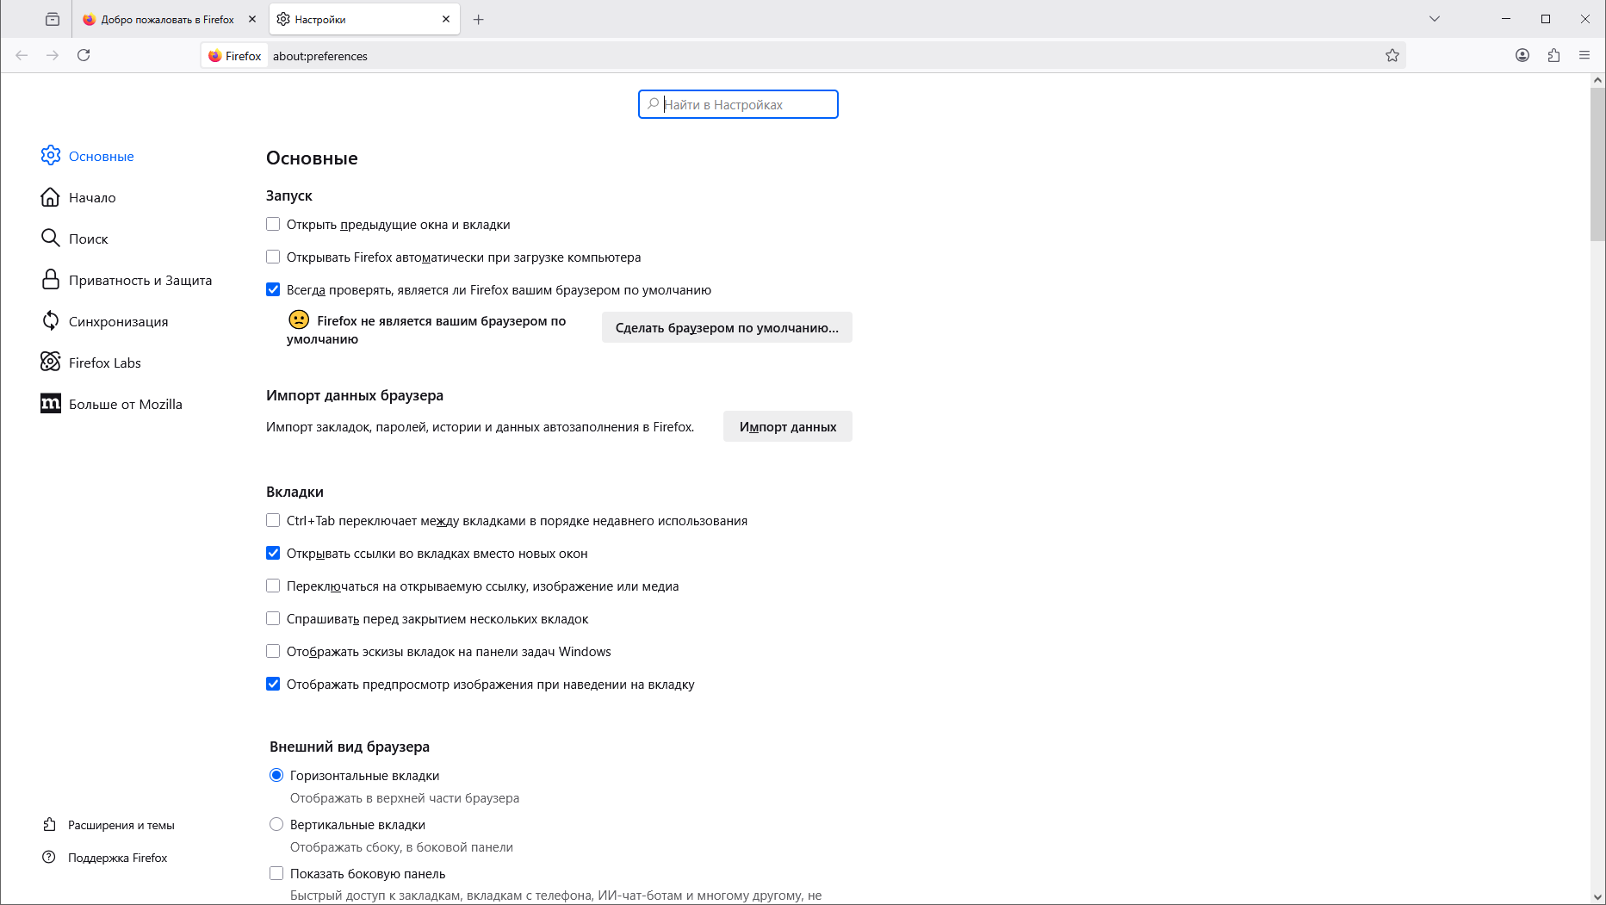Open a new tab with plus icon
The width and height of the screenshot is (1606, 905).
479,19
